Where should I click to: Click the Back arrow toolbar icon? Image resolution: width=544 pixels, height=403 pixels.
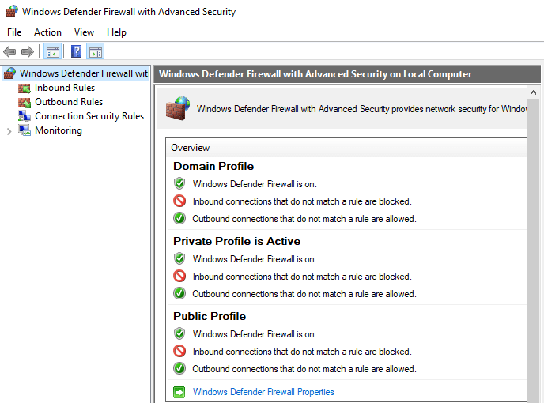9,52
